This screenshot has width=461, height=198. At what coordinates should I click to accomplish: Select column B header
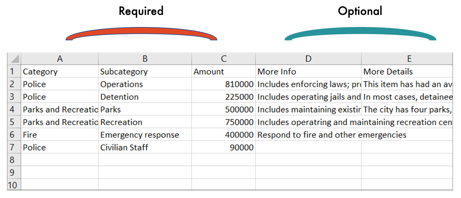pos(145,59)
